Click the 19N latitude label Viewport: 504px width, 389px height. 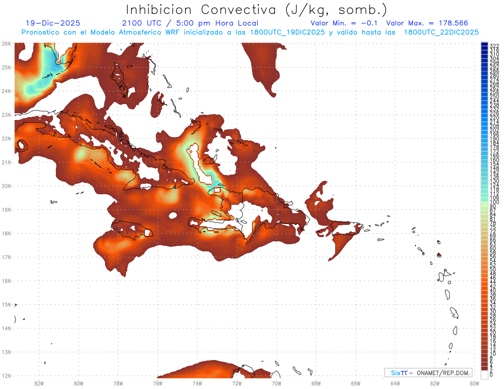pyautogui.click(x=6, y=209)
